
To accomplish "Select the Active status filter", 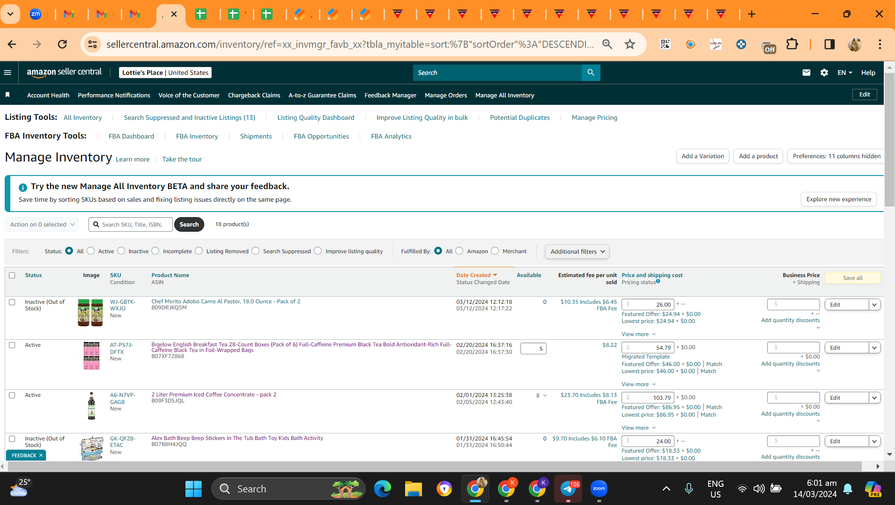I will point(91,251).
